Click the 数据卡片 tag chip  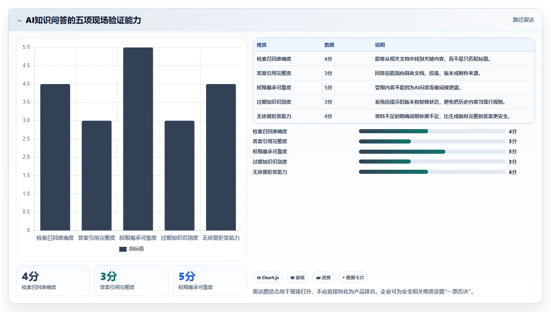[353, 278]
